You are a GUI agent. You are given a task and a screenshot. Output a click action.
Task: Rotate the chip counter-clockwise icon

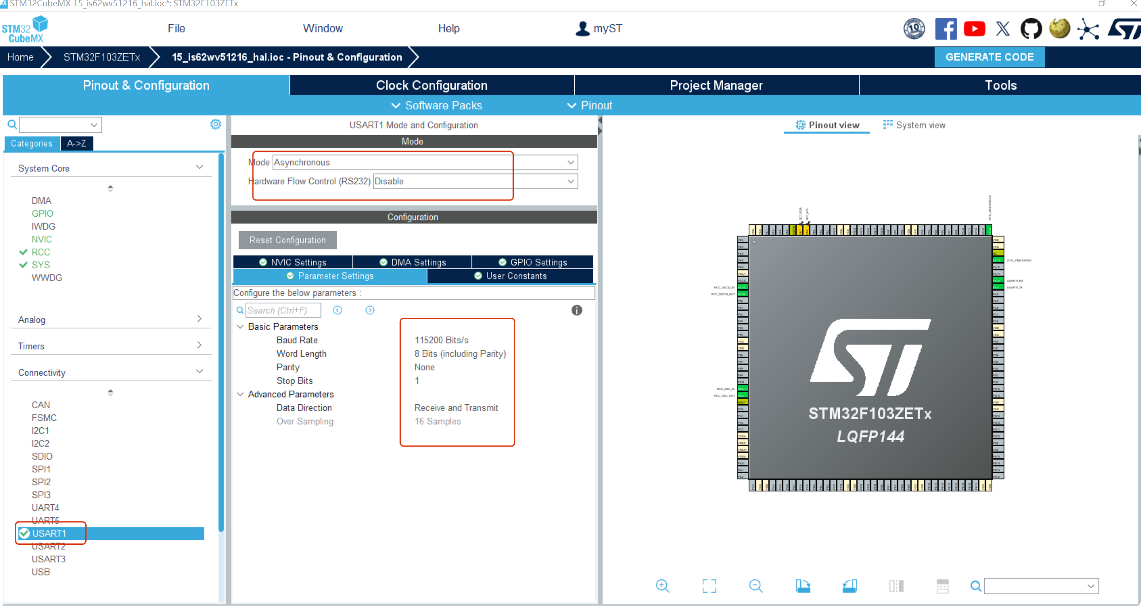click(850, 586)
